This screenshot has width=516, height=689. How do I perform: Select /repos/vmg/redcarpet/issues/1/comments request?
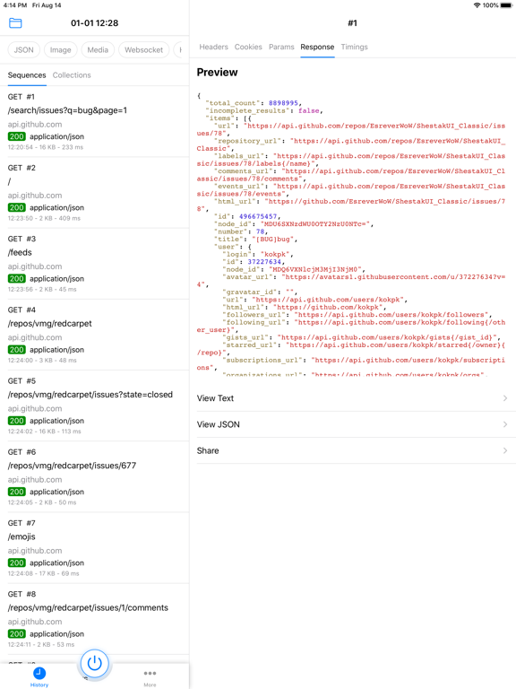(94, 619)
